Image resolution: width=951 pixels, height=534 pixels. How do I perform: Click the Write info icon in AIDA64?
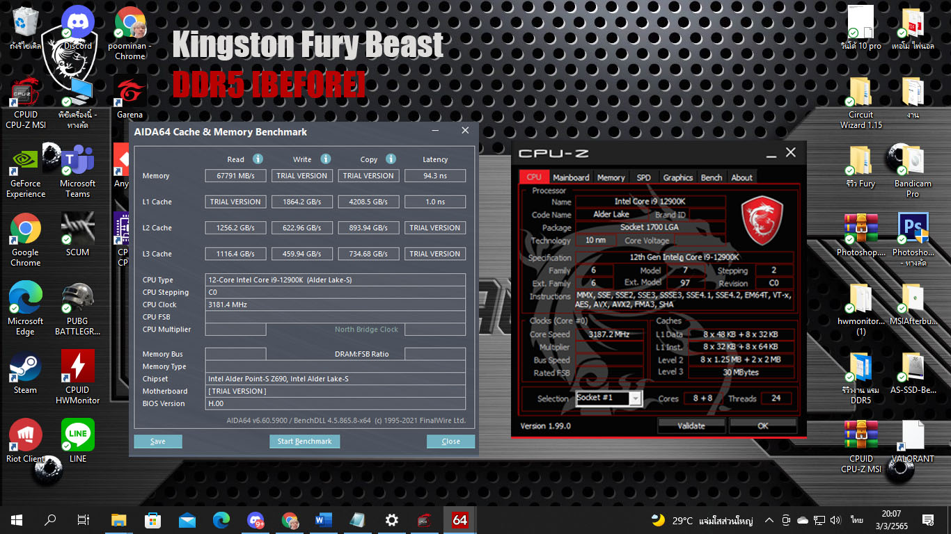(x=325, y=159)
